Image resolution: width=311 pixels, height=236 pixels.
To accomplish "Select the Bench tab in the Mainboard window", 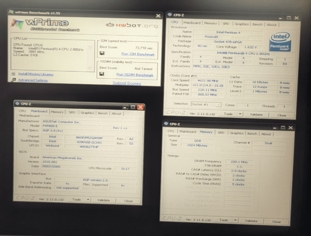I will 103,113.
